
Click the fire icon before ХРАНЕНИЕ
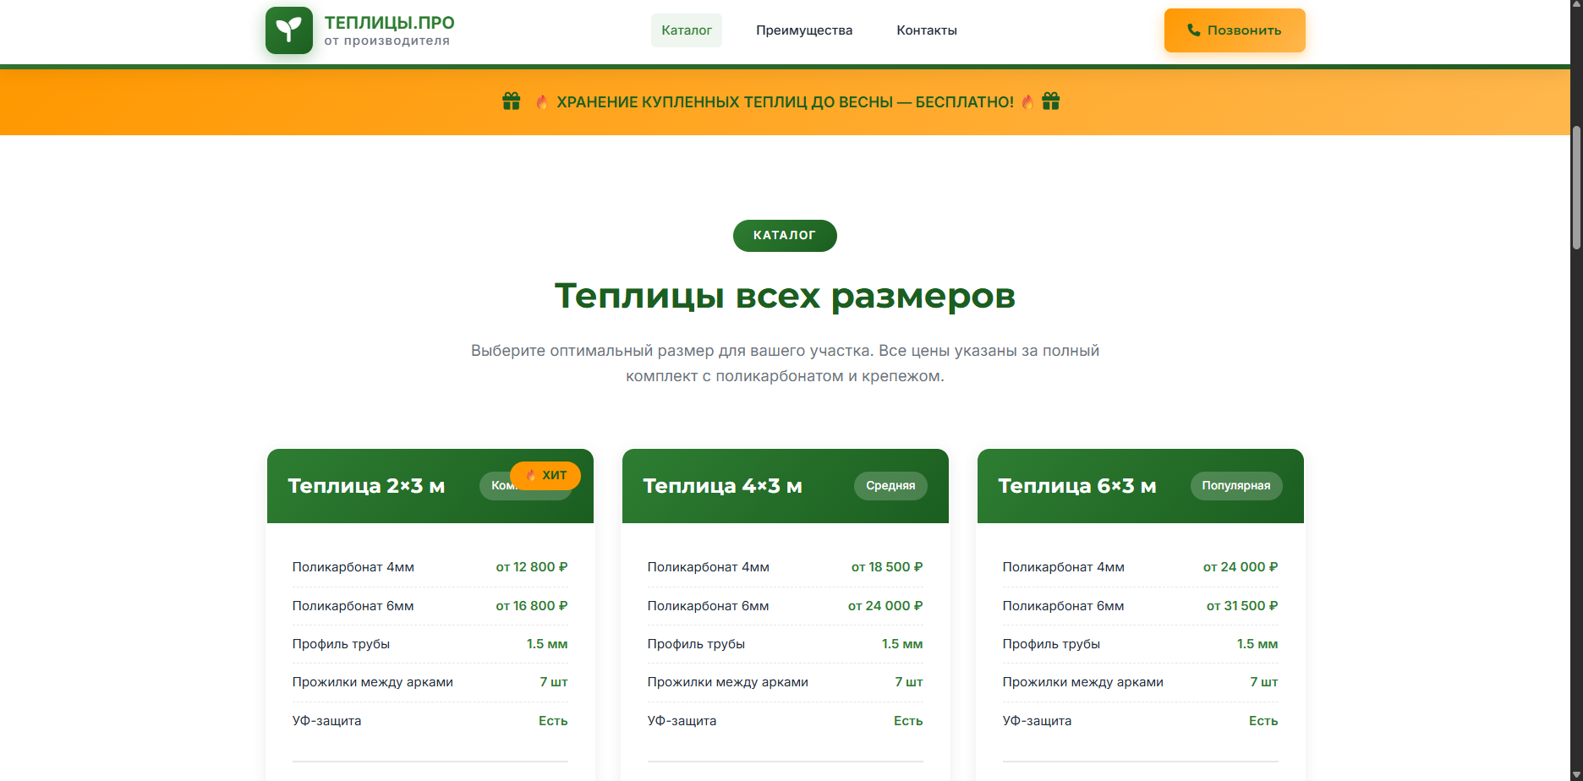click(542, 102)
